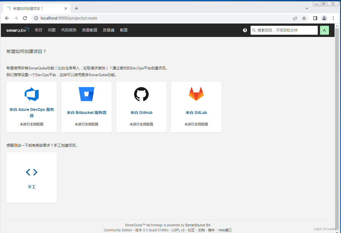Open a new tab with plus icon
The image size is (341, 233).
76,8
